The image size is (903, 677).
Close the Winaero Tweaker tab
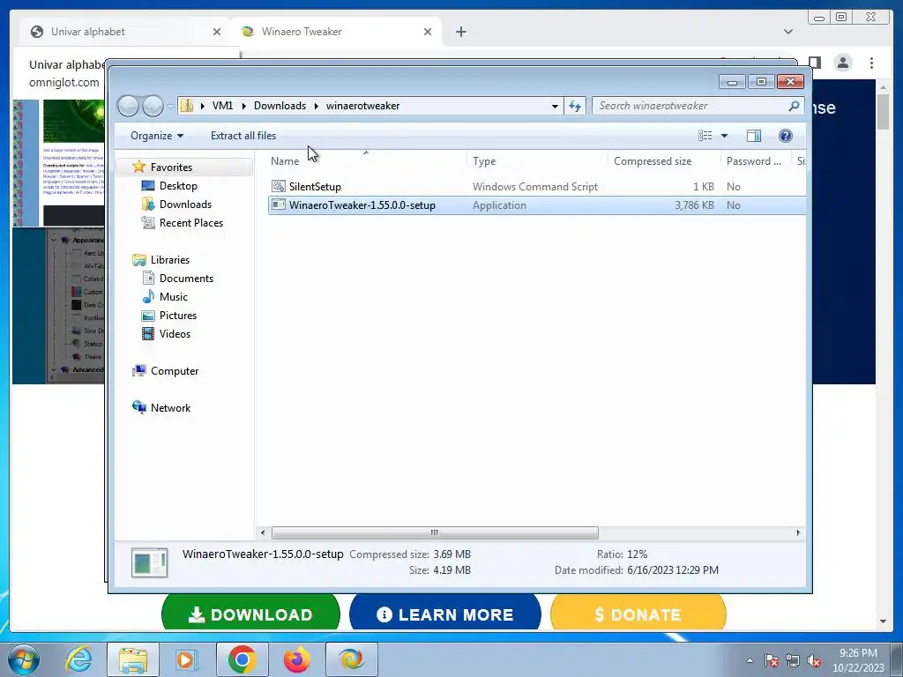[428, 32]
